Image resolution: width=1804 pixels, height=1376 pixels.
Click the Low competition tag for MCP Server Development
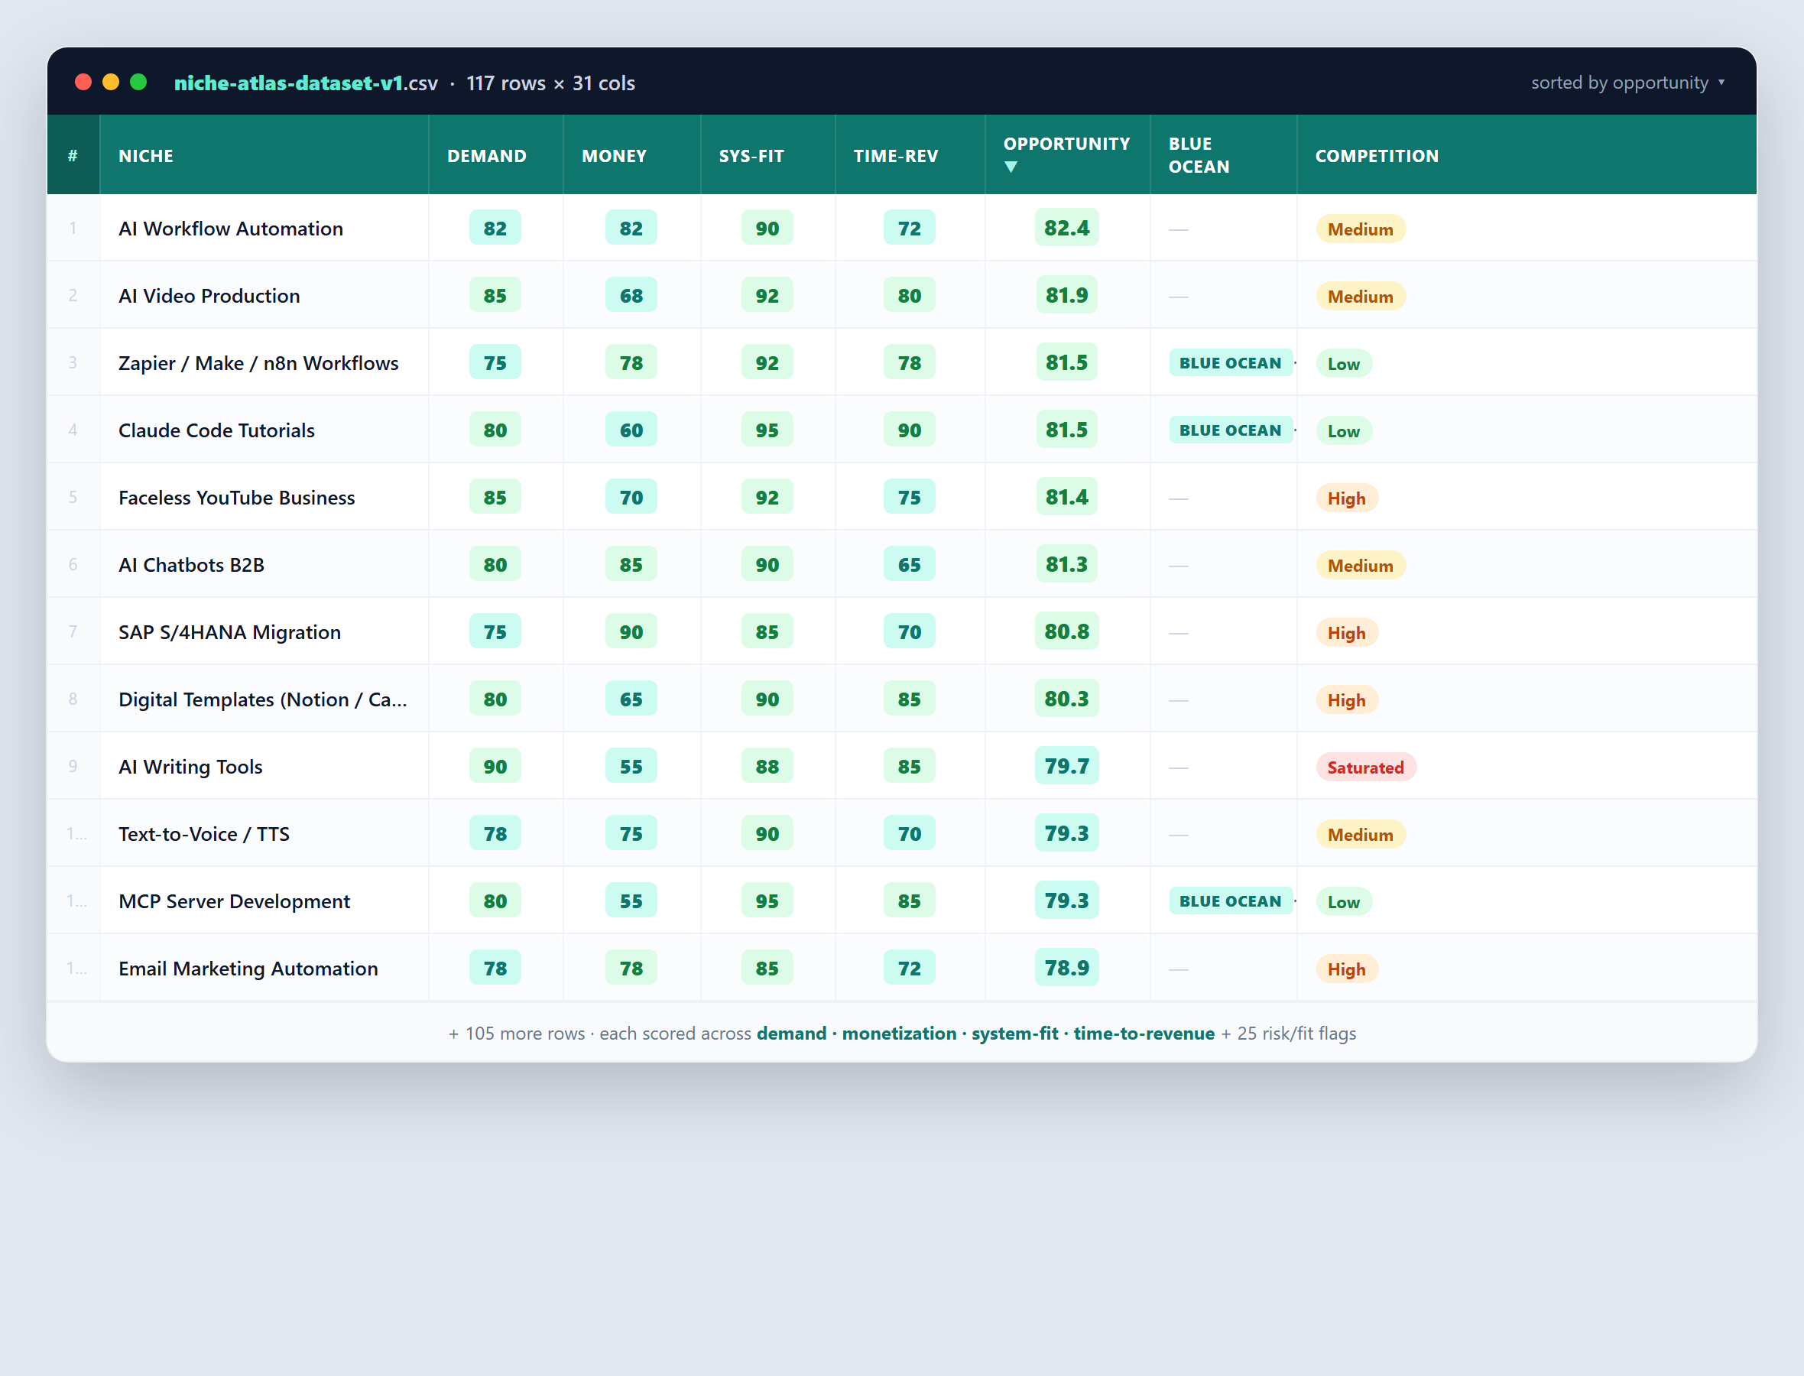point(1343,902)
